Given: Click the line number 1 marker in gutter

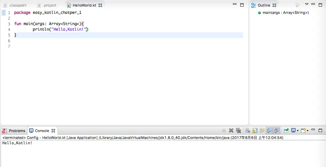Looking at the screenshot, I should [9, 13].
